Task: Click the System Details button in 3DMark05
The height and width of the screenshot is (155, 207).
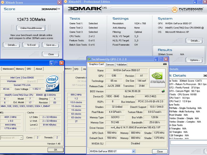Action: pyautogui.click(x=195, y=41)
